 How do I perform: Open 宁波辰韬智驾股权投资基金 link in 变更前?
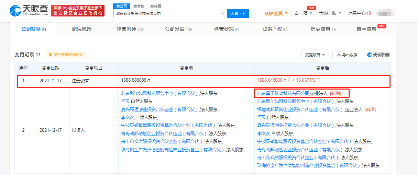(x=168, y=125)
